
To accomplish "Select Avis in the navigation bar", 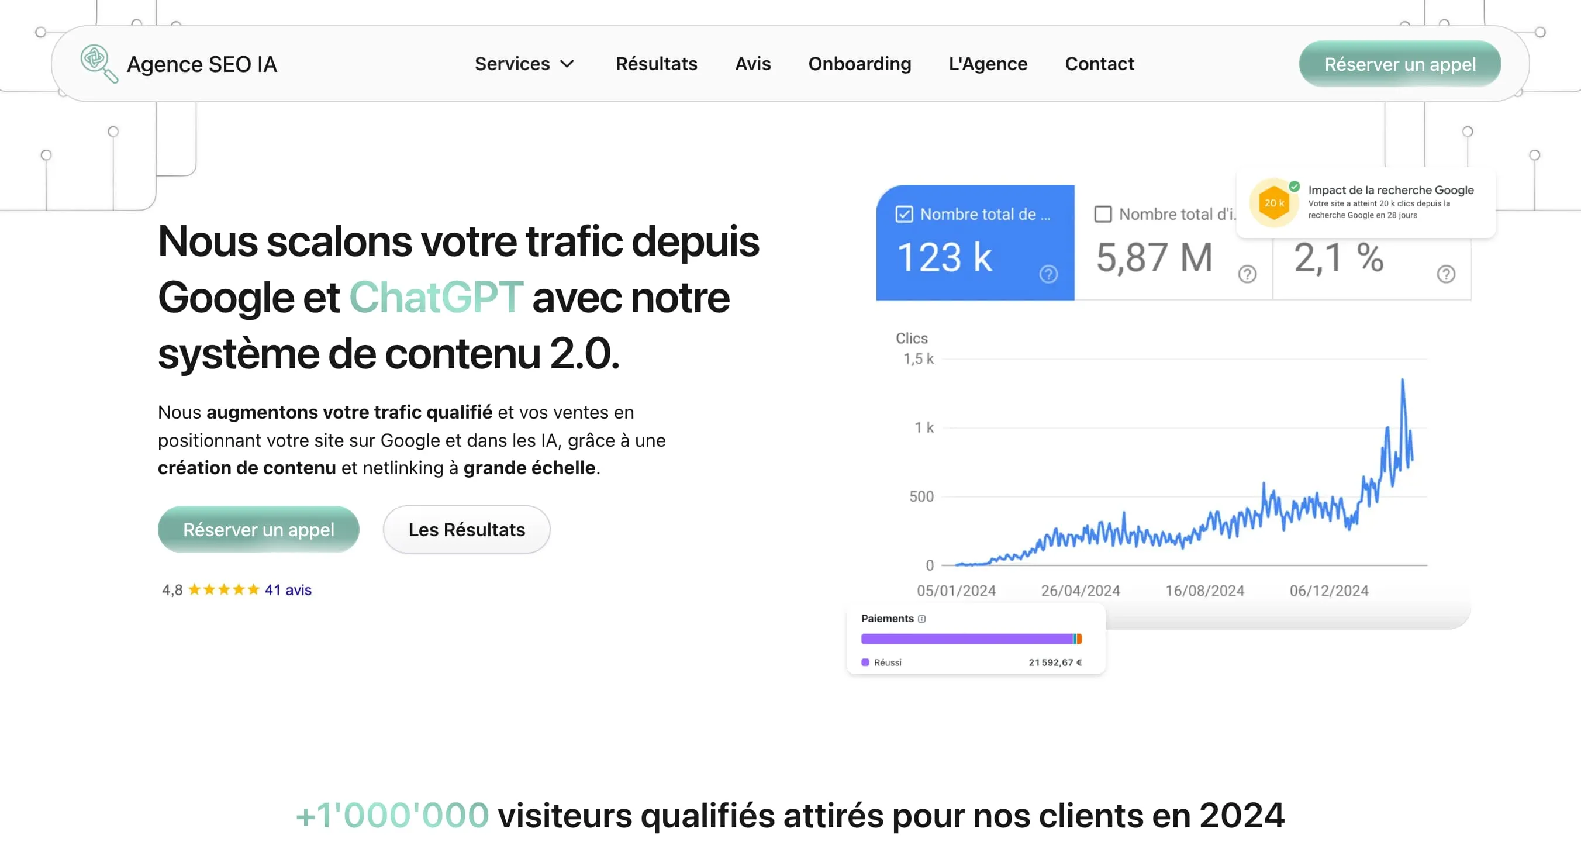I will 752,64.
